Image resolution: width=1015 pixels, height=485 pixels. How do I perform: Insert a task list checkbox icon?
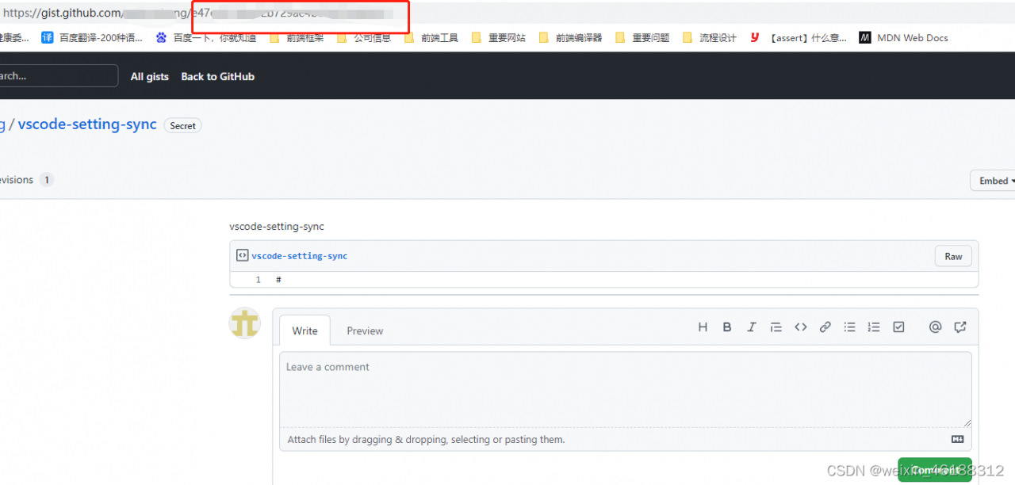pos(898,327)
